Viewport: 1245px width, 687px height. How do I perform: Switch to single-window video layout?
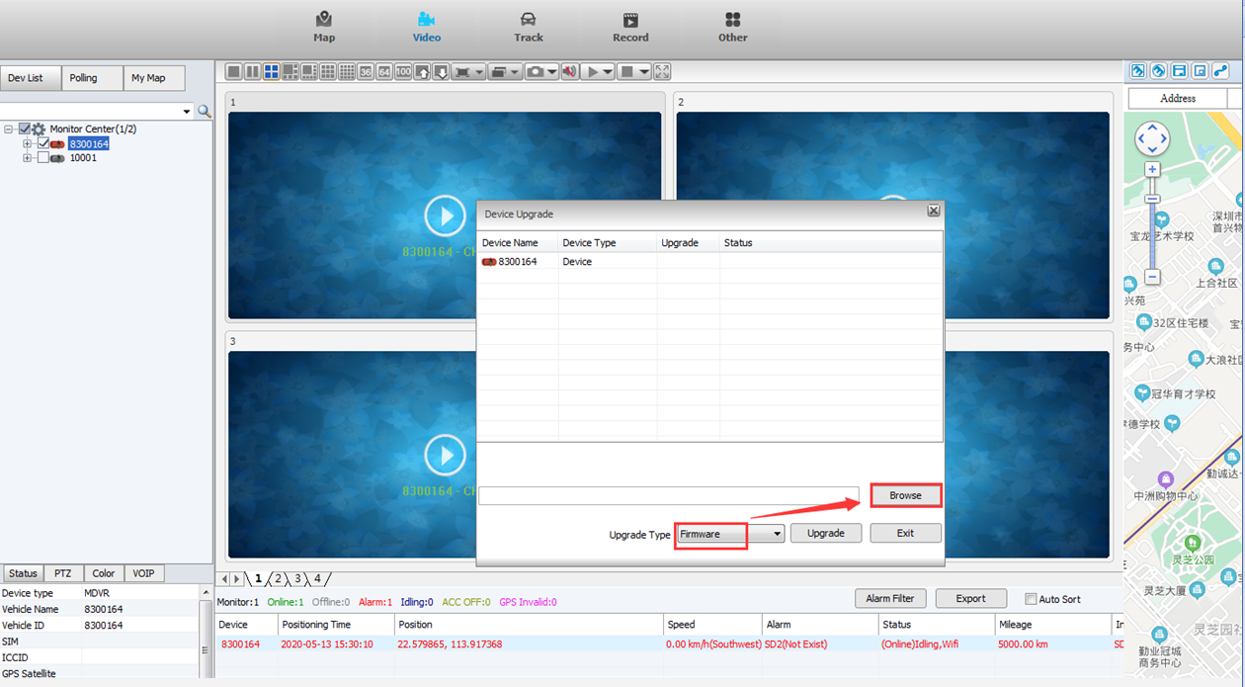tap(233, 72)
